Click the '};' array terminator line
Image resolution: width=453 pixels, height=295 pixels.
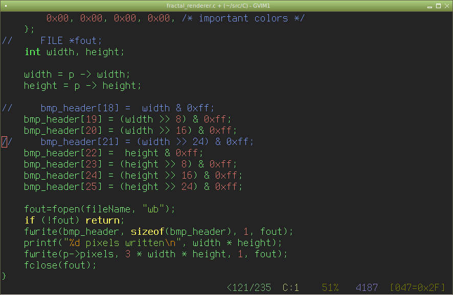(x=30, y=29)
